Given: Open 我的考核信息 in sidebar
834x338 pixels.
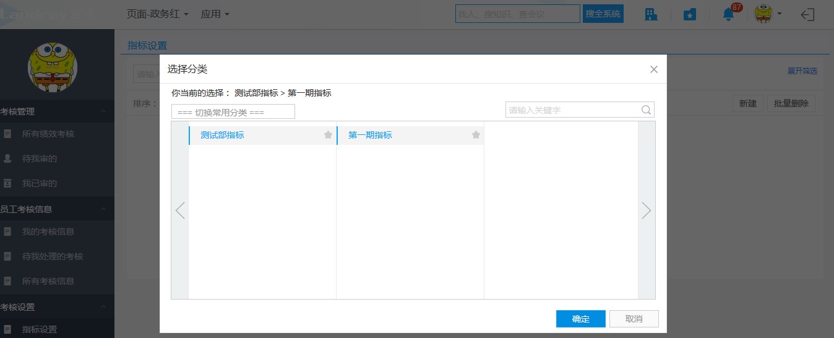Looking at the screenshot, I should pos(48,232).
